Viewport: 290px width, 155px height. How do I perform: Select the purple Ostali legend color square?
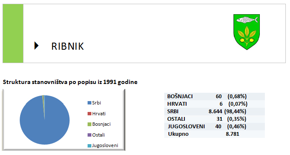[89, 135]
